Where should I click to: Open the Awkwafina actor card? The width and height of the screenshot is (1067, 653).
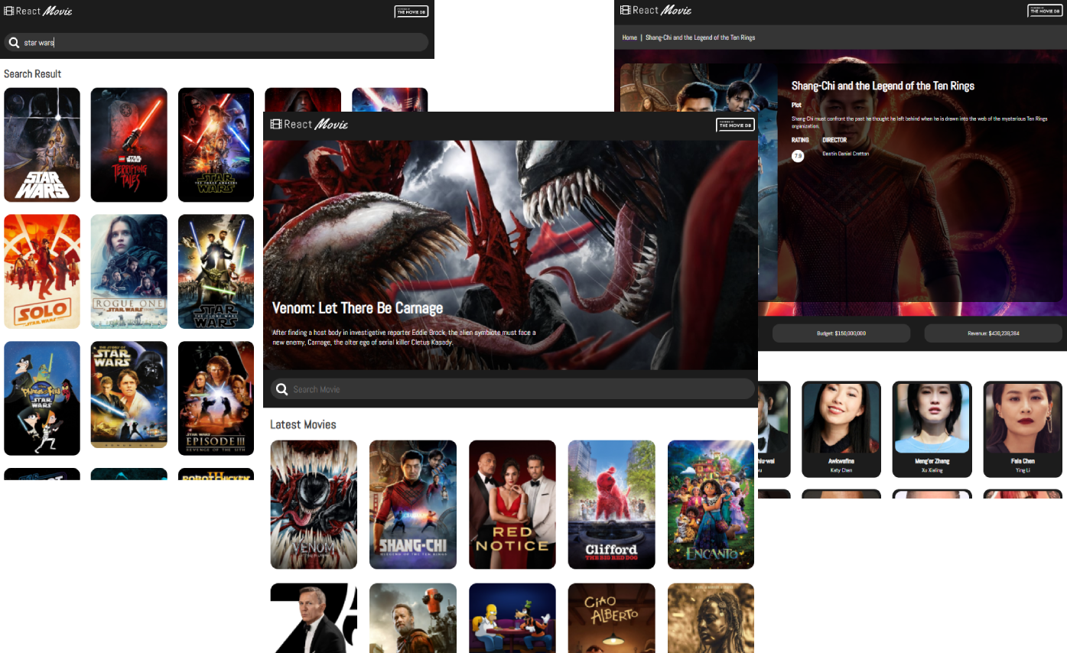pyautogui.click(x=841, y=429)
